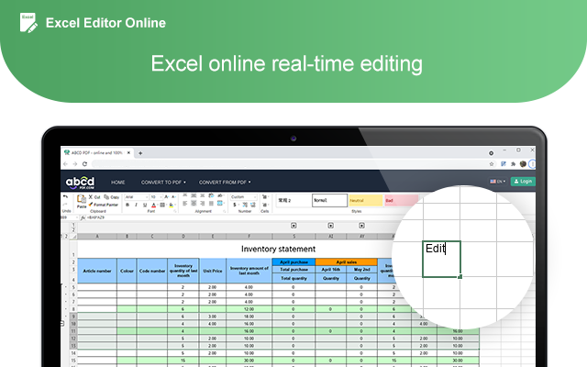The image size is (587, 367).
Task: Open the browser extensions puzzle icon
Action: (x=514, y=164)
